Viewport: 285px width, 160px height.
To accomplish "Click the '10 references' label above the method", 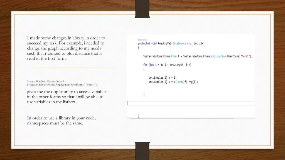I will click(142, 40).
